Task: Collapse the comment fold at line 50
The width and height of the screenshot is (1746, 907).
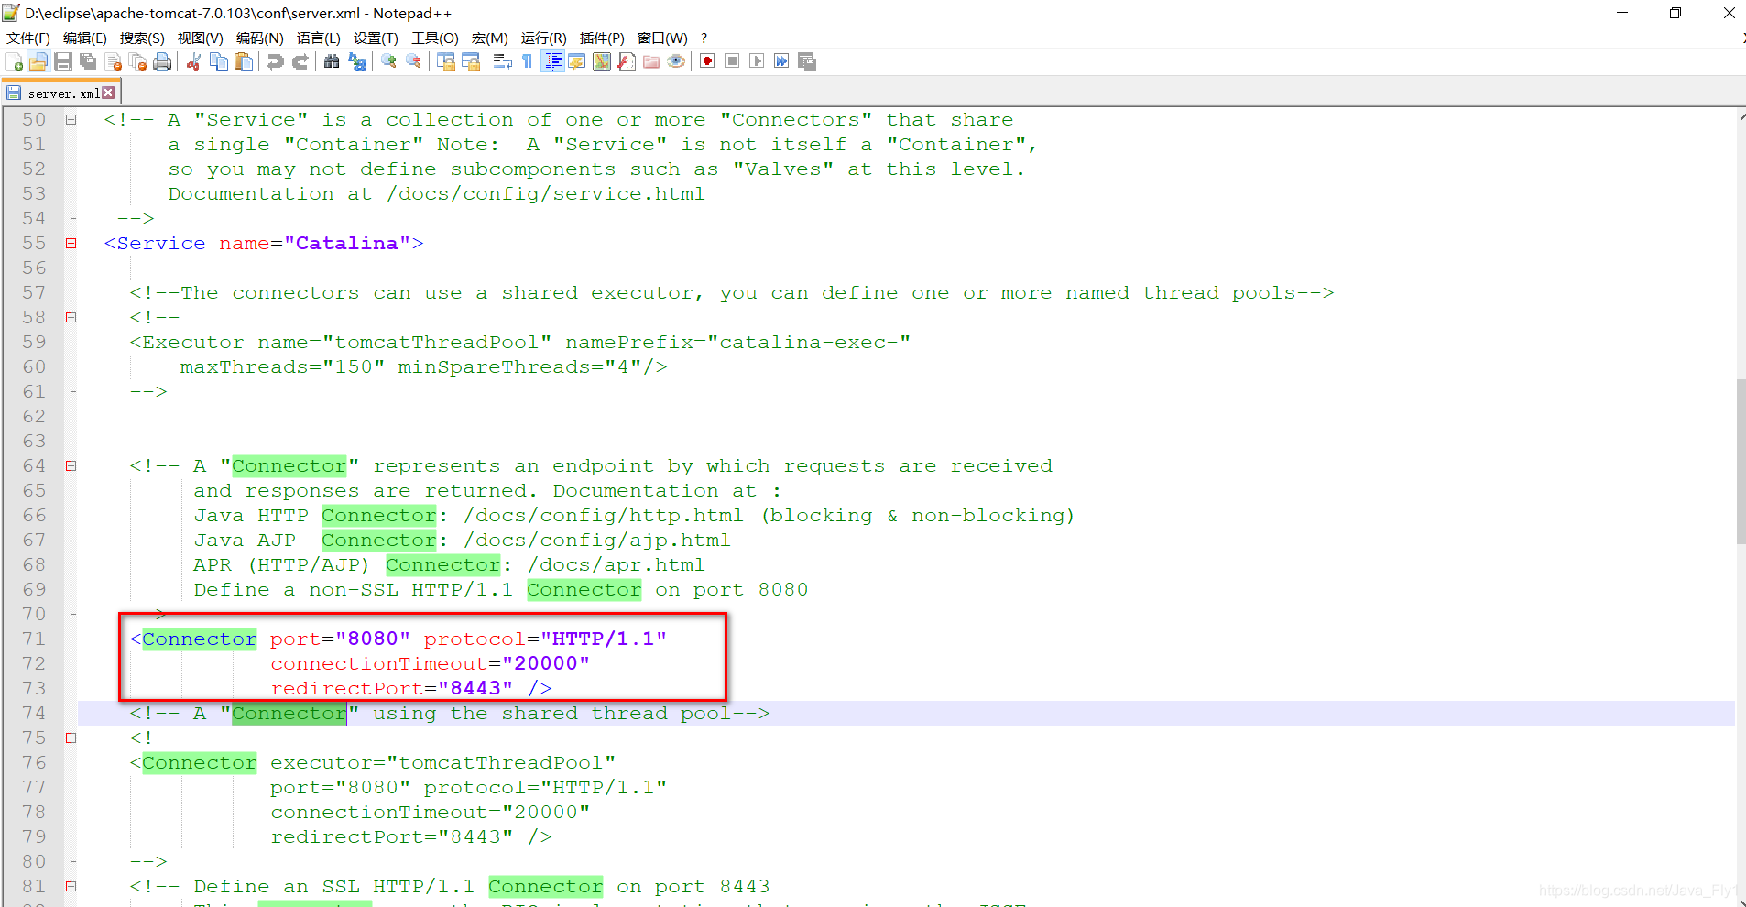Action: pyautogui.click(x=71, y=119)
